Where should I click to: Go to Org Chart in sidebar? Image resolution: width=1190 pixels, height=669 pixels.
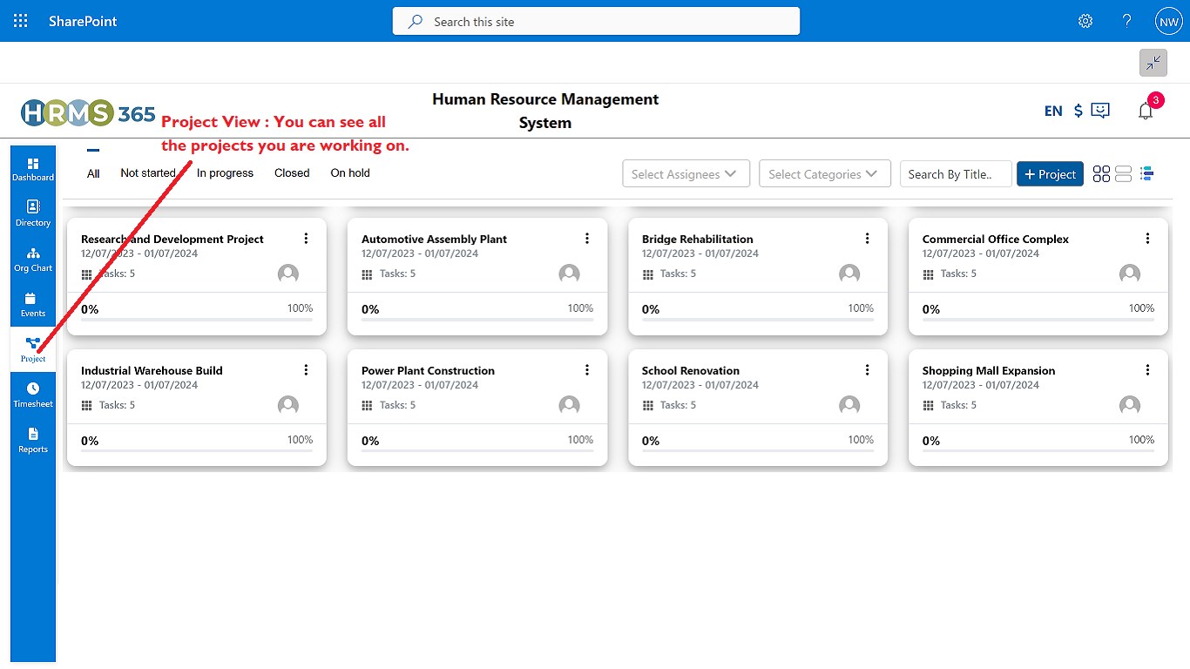click(x=33, y=259)
